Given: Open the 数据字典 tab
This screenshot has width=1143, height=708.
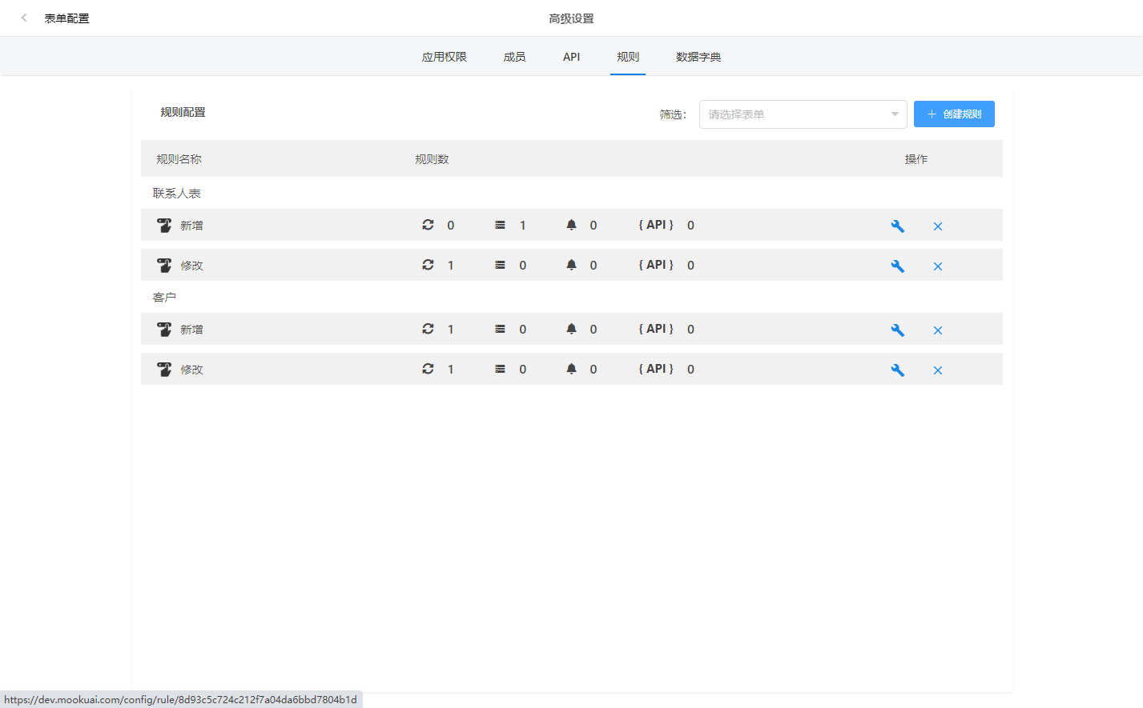Looking at the screenshot, I should coord(698,57).
